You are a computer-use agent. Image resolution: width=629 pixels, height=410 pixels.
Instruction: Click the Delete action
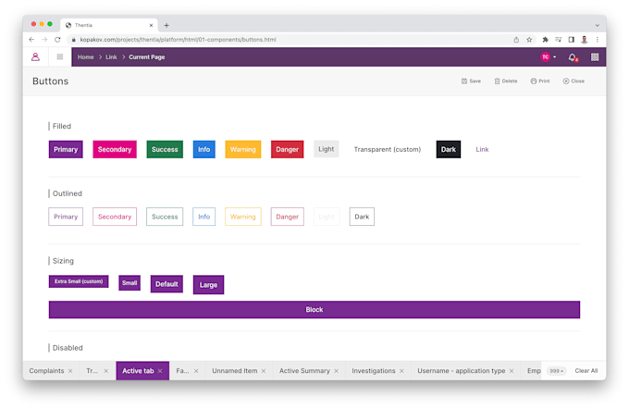click(505, 81)
